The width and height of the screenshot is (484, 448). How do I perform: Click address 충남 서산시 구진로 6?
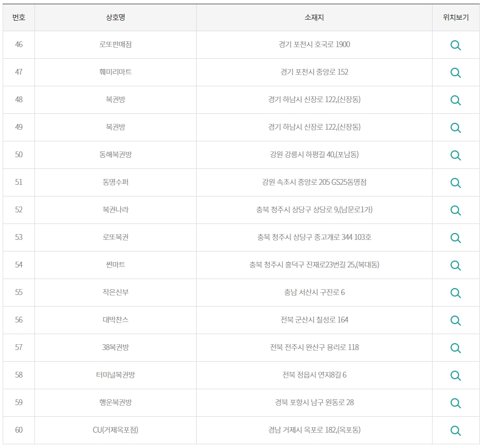pyautogui.click(x=314, y=292)
